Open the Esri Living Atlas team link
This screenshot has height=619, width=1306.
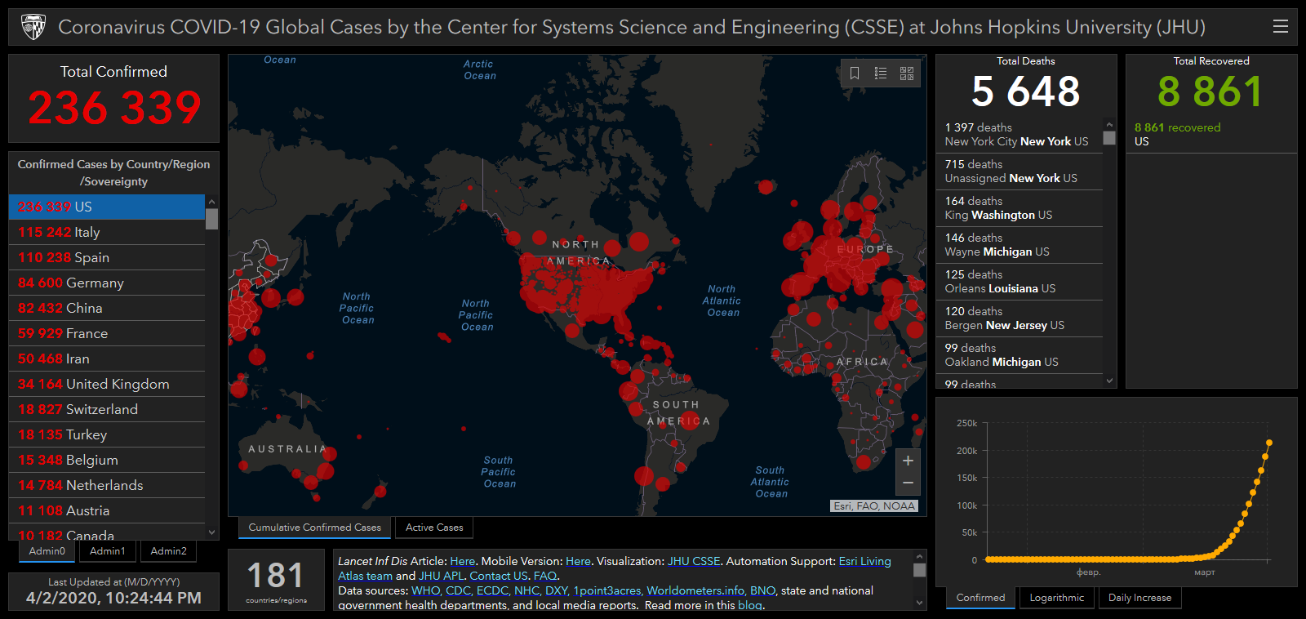[x=864, y=561]
